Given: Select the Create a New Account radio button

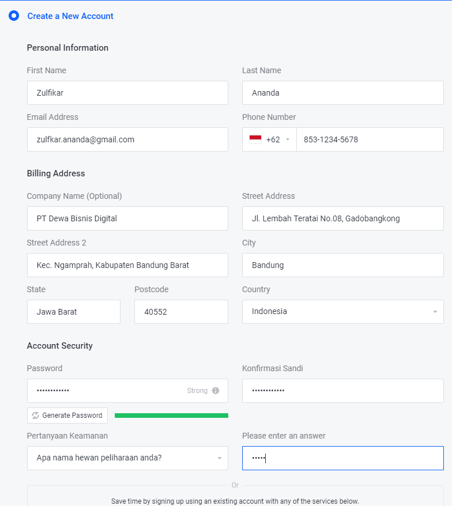Looking at the screenshot, I should pos(14,16).
